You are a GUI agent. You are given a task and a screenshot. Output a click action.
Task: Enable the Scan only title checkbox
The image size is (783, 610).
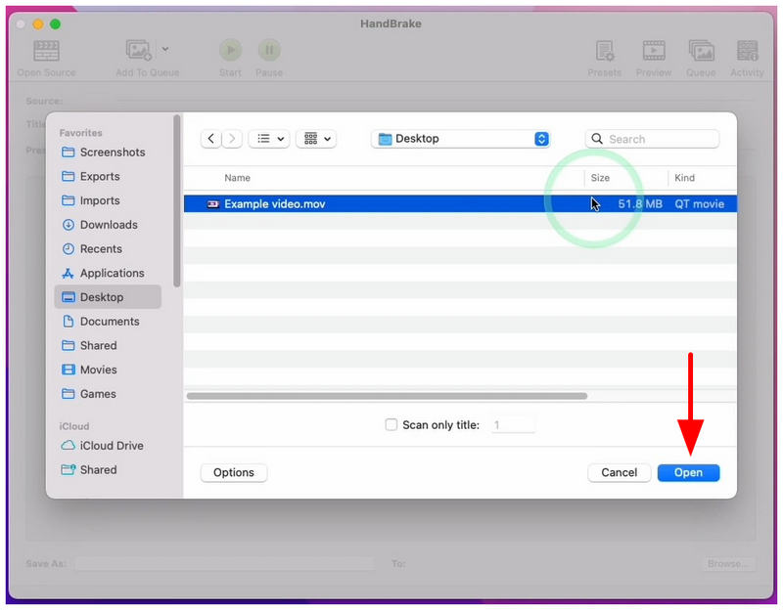(x=391, y=424)
